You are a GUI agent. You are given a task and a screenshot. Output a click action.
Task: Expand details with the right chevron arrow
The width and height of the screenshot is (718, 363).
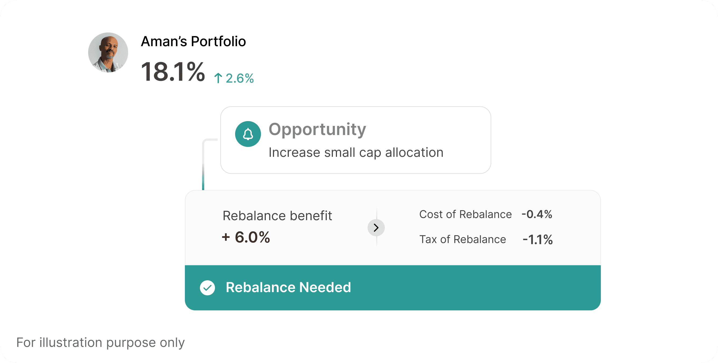376,228
